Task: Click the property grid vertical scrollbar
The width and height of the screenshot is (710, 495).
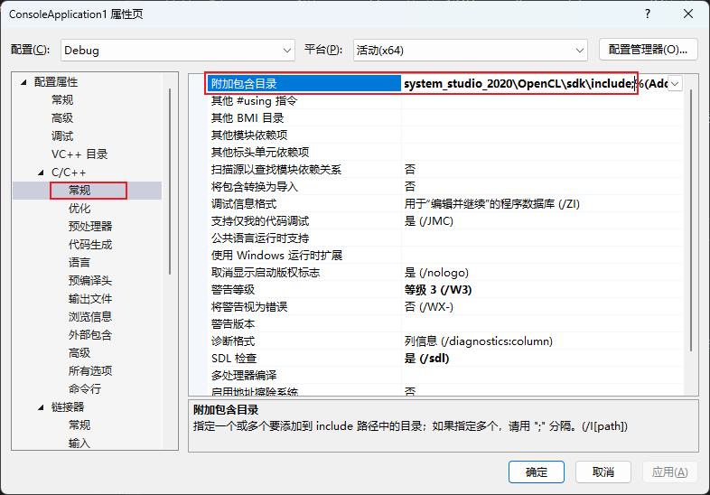Action: [x=690, y=226]
